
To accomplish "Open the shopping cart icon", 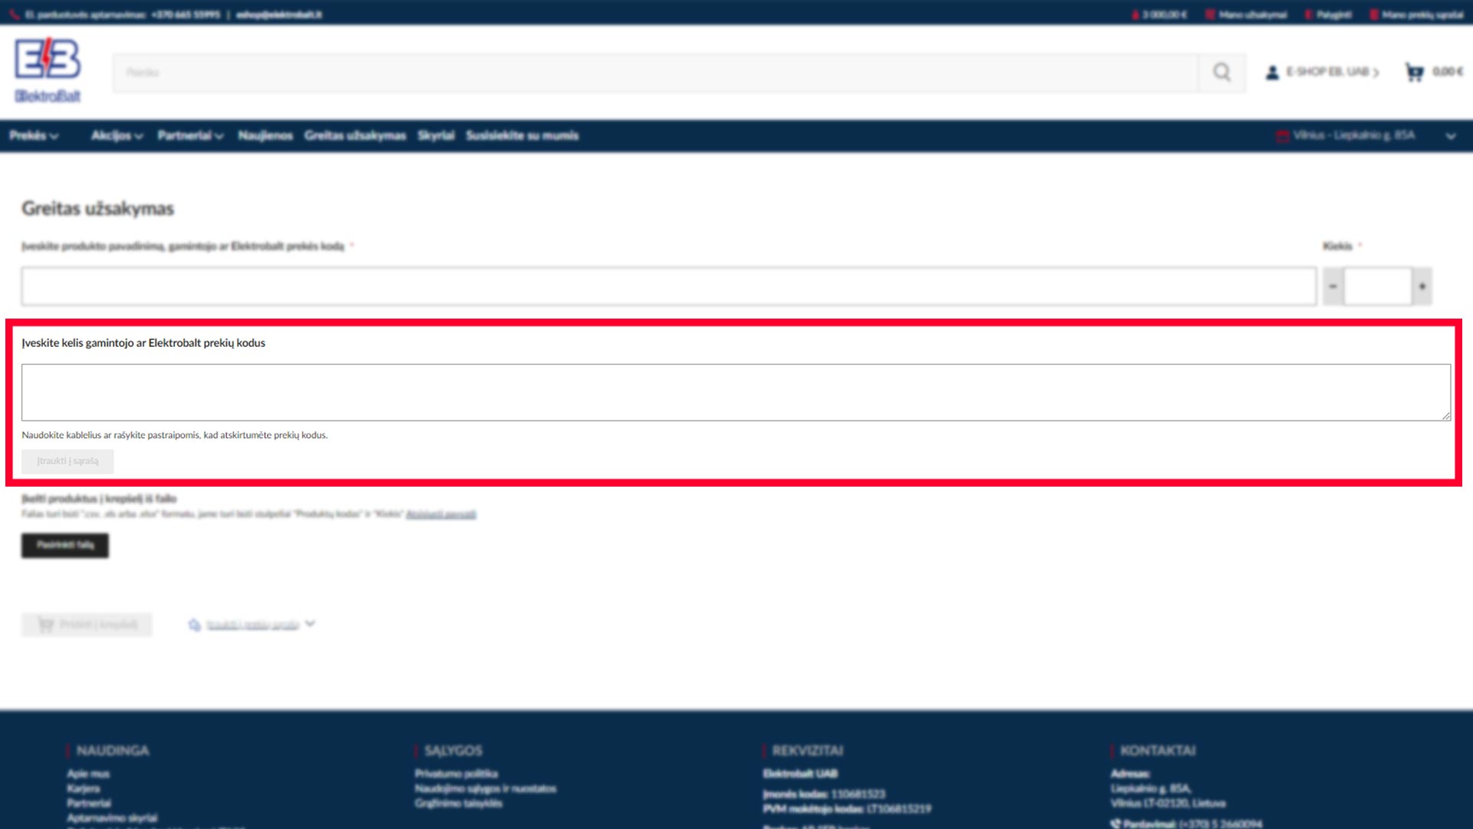I will point(1414,72).
